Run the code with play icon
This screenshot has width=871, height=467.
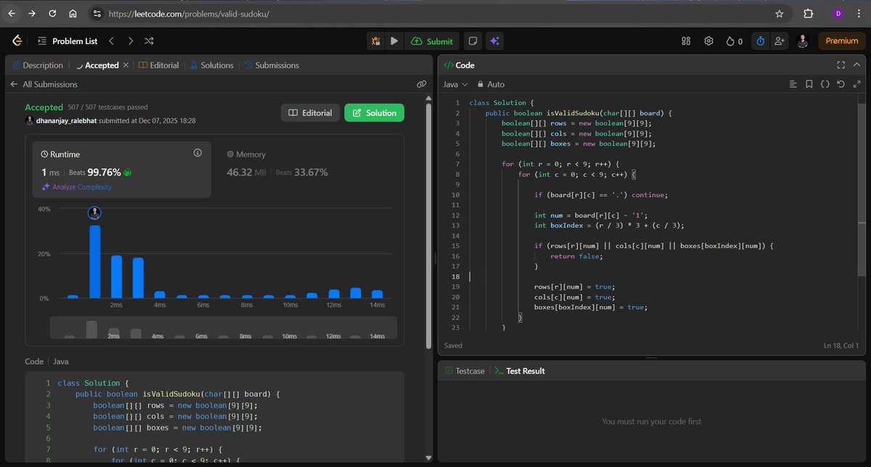click(x=394, y=41)
